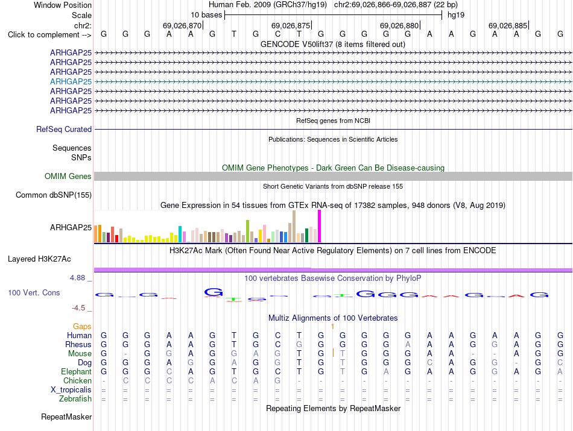Click the 'Click to complement -->' label
Viewport: 573px width, 431px height.
point(49,35)
